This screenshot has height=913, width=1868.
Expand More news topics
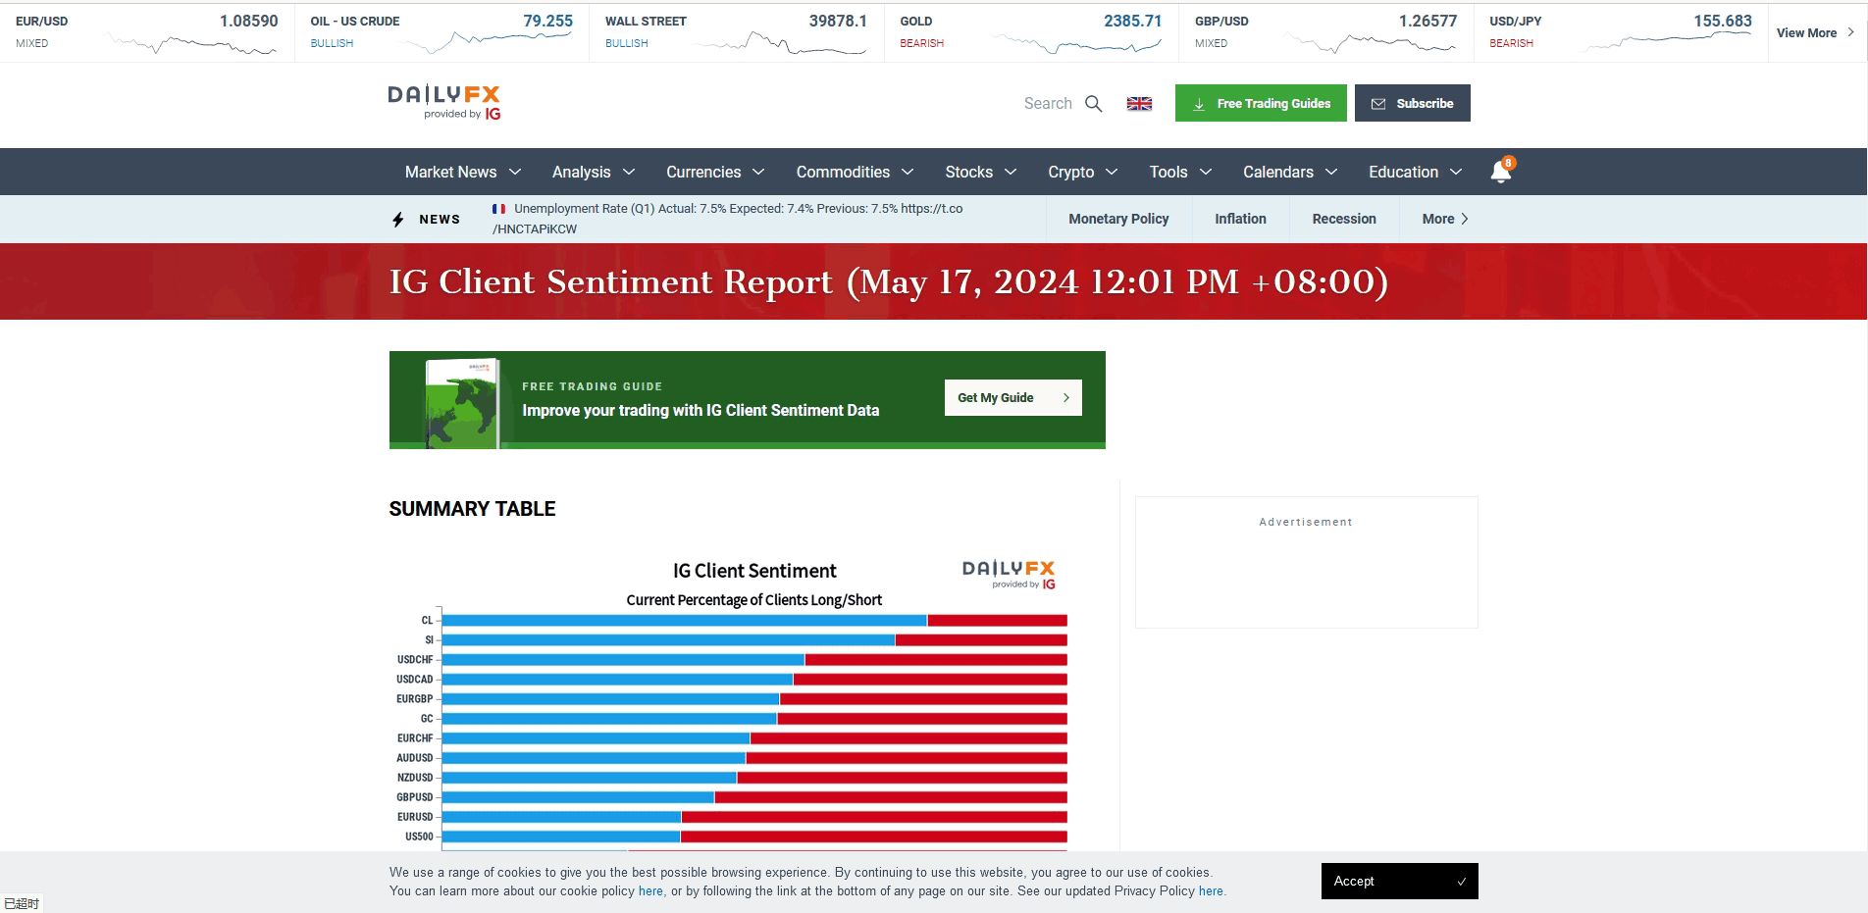1445,219
